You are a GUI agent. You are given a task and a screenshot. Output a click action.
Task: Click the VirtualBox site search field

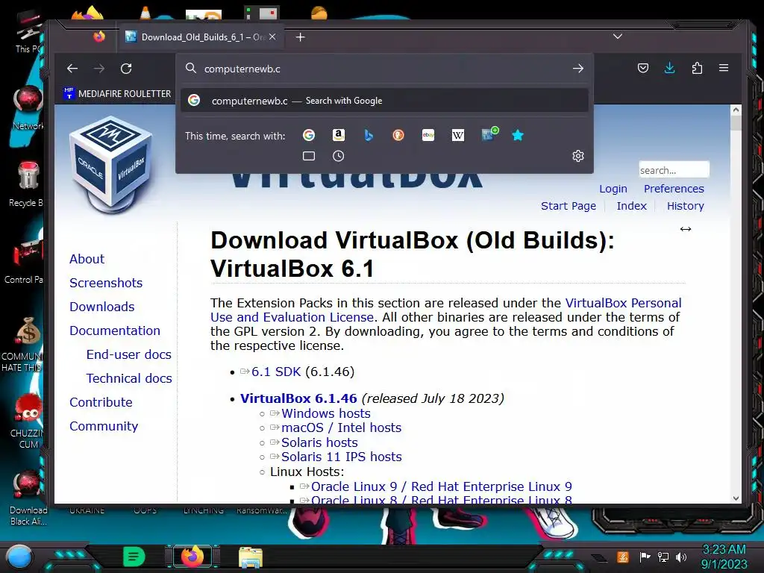[674, 170]
